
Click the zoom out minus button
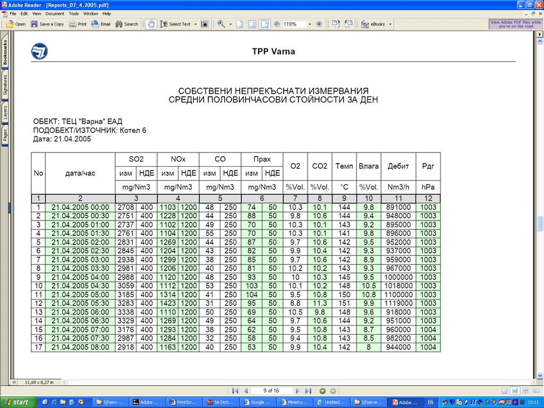(x=277, y=24)
